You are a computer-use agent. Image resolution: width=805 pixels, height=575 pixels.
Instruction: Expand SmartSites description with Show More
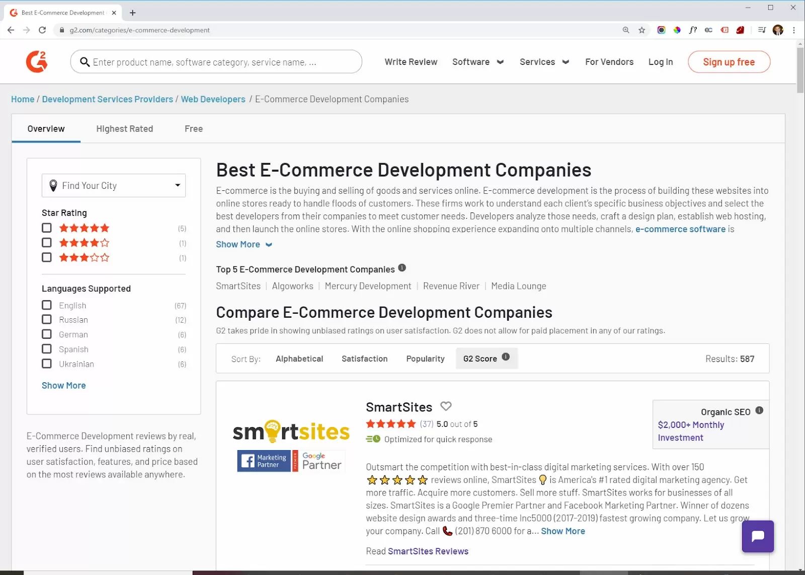click(563, 531)
